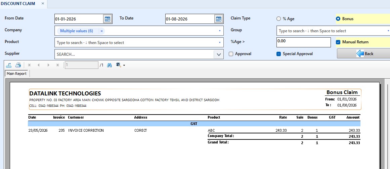Click the %Age > value field
Image resolution: width=390 pixels, height=169 pixels.
303,42
